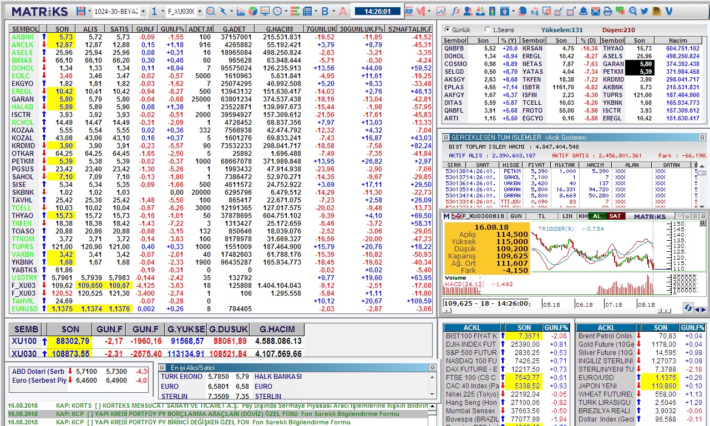Click the chart date value field

485,303
